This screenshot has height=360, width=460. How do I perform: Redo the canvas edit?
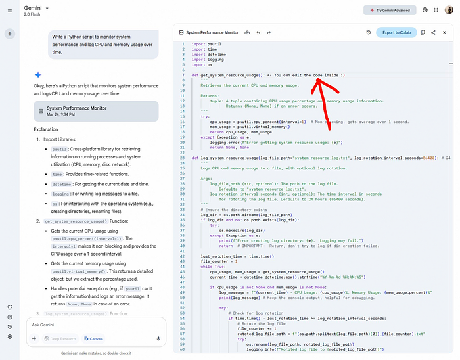pyautogui.click(x=269, y=33)
